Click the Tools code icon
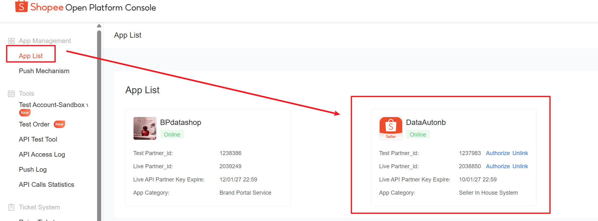The height and width of the screenshot is (221, 598). pyautogui.click(x=11, y=94)
